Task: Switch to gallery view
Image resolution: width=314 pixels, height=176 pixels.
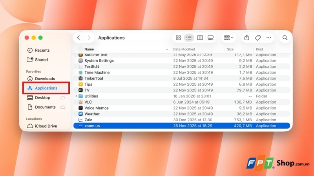Action: 210,38
